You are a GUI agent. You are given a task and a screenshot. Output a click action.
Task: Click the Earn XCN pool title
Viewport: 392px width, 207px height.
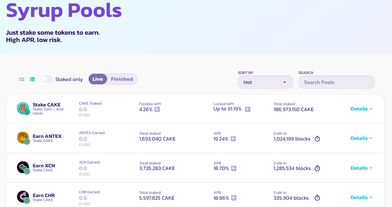[44, 166]
